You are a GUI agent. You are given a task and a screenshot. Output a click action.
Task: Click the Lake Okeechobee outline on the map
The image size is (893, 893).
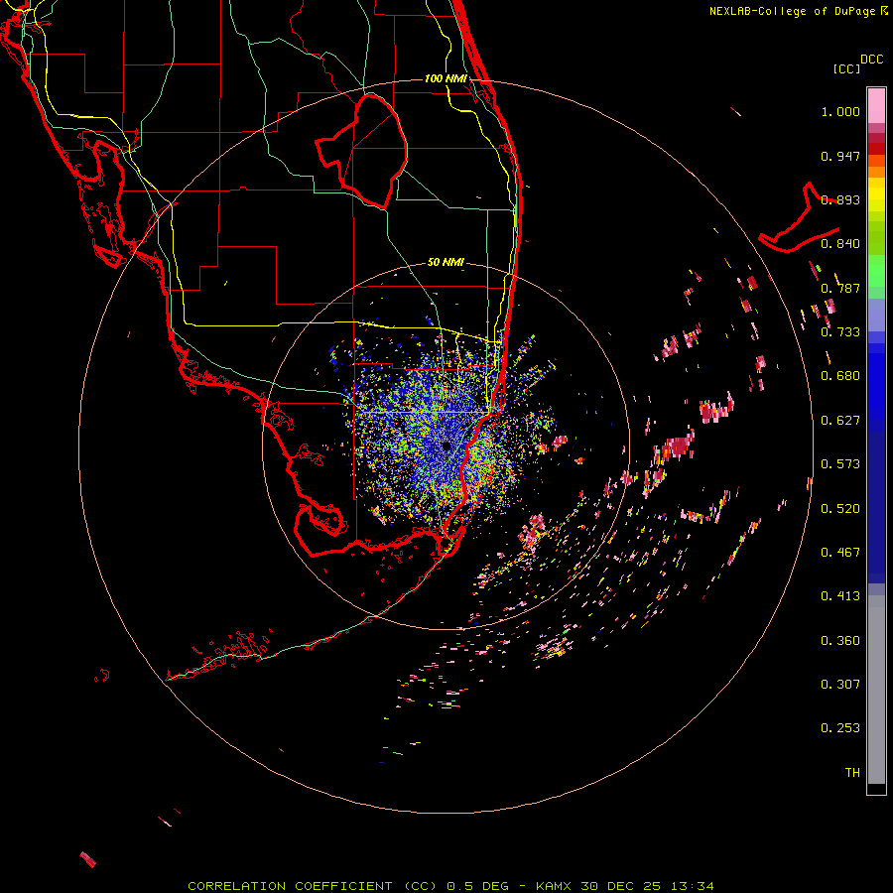(361, 152)
